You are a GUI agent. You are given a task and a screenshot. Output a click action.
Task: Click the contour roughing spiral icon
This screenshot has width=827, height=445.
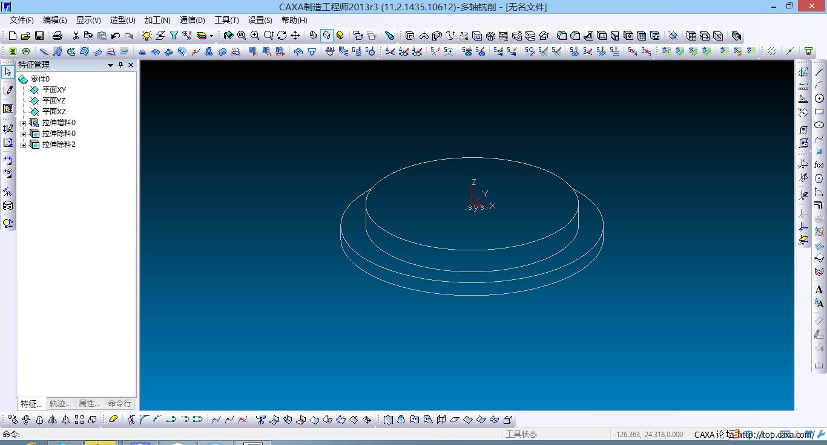[26, 51]
